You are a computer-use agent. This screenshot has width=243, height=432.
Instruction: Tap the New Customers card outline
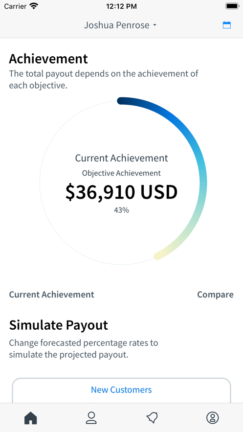(121, 390)
